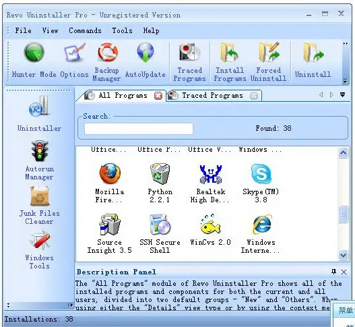Launch AutoUpdate from the toolbar
Image resolution: width=355 pixels, height=327 pixels.
(x=145, y=60)
